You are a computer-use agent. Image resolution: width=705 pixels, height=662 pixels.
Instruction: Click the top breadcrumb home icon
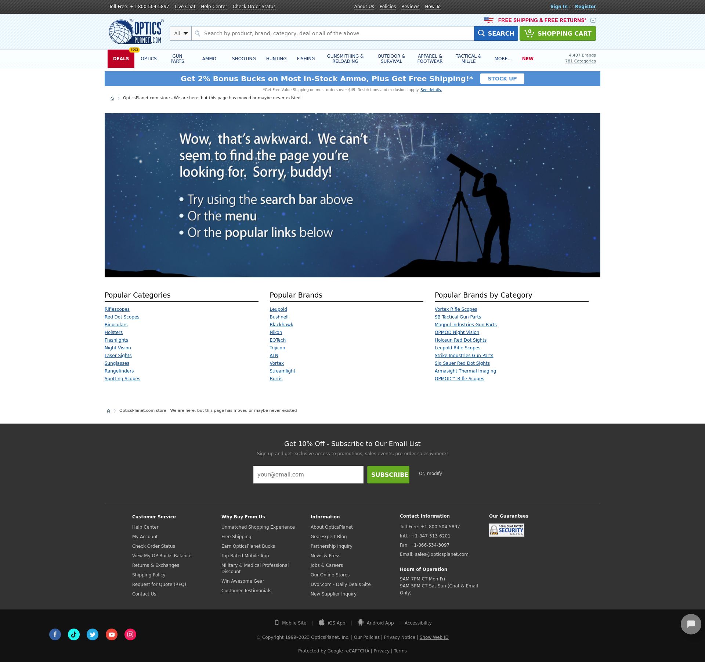112,98
